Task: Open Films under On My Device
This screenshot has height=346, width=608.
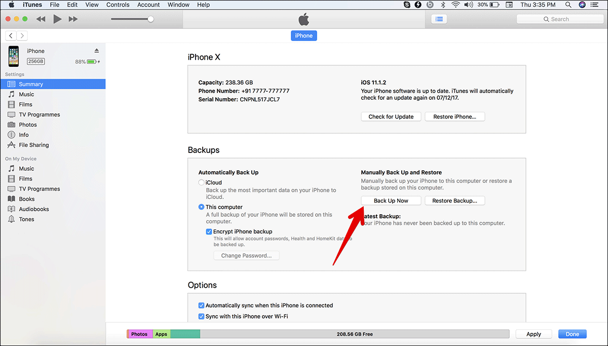Action: [53, 179]
